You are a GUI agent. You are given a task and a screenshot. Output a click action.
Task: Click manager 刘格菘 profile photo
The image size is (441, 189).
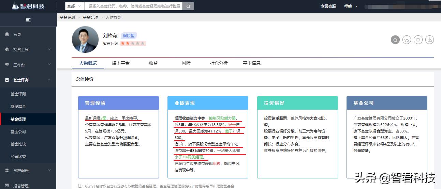(x=85, y=40)
